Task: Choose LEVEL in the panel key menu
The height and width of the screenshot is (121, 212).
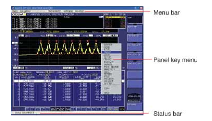Action: (108, 49)
